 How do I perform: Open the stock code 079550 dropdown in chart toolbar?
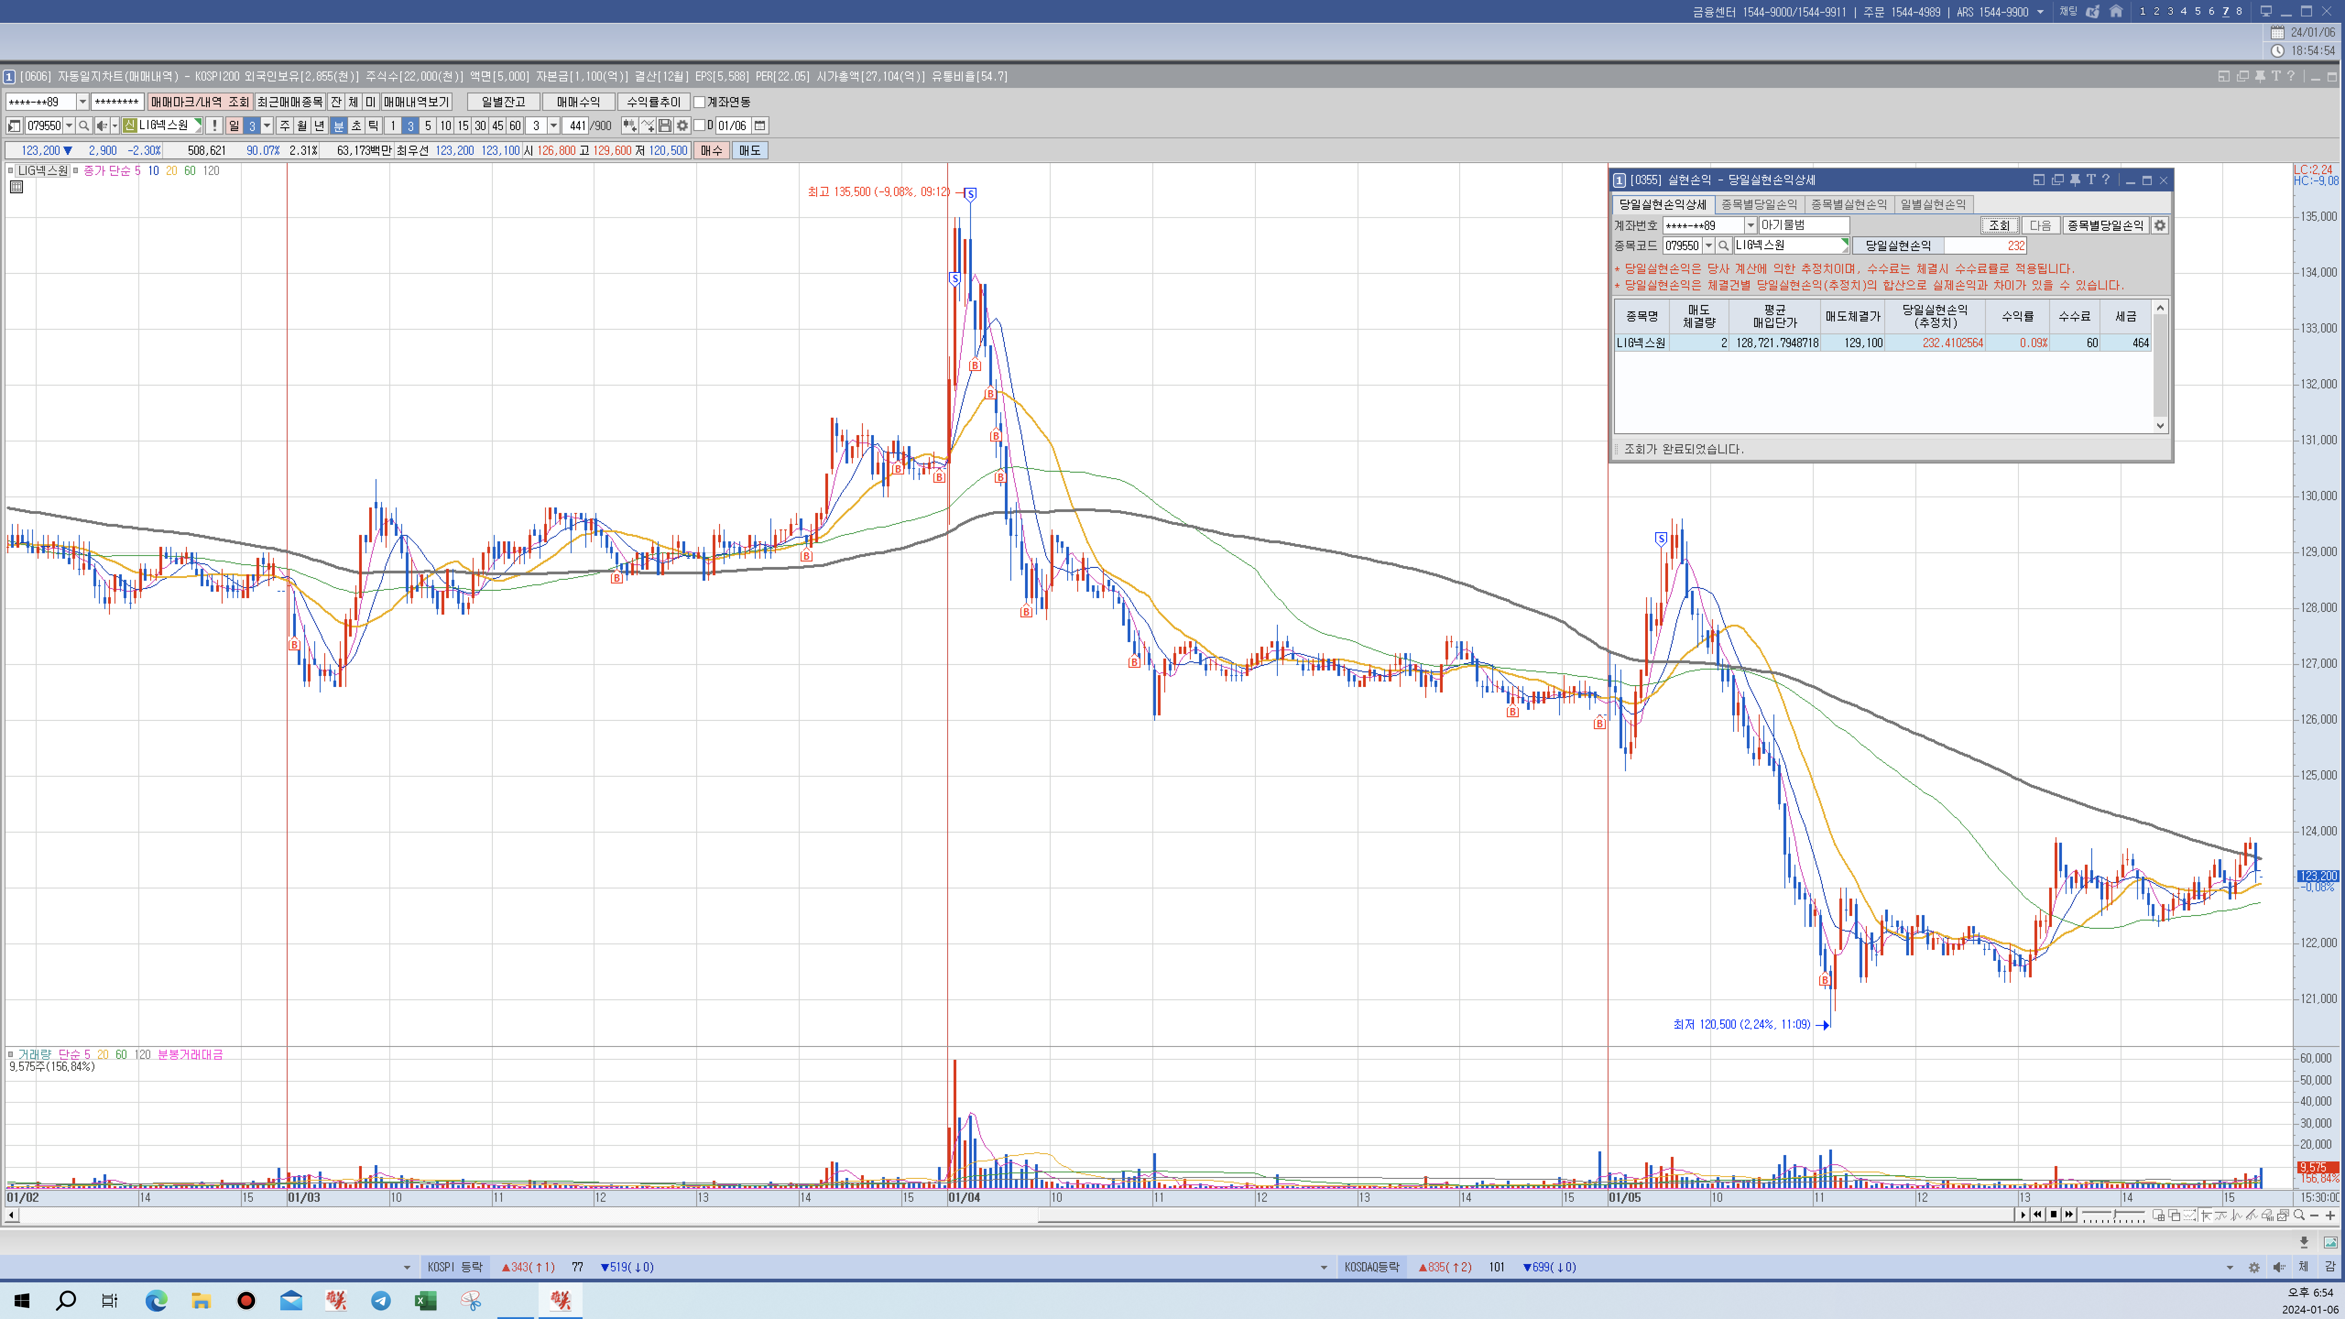pyautogui.click(x=69, y=125)
